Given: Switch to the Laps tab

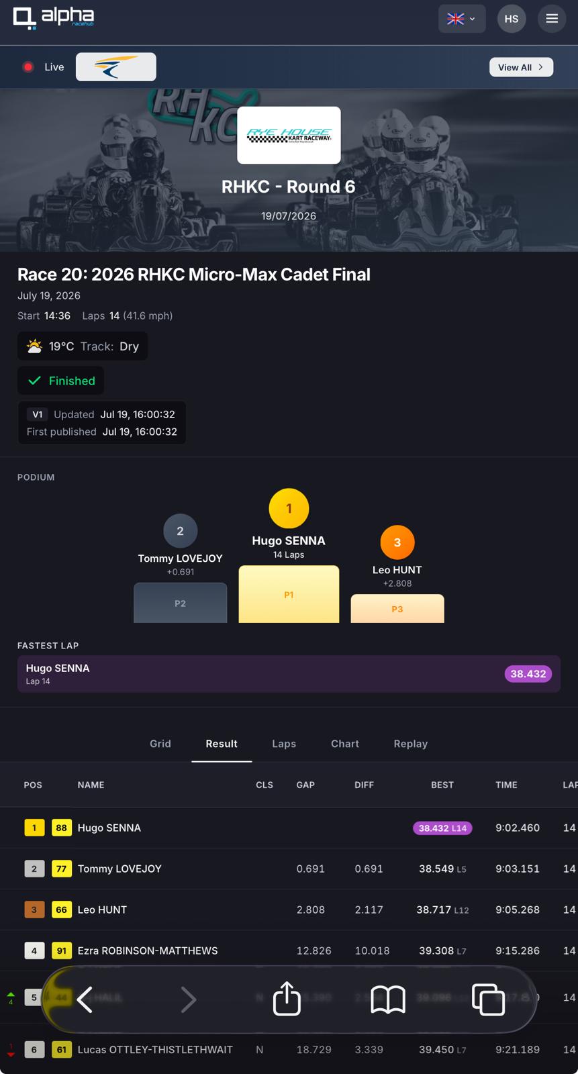Looking at the screenshot, I should (x=284, y=744).
